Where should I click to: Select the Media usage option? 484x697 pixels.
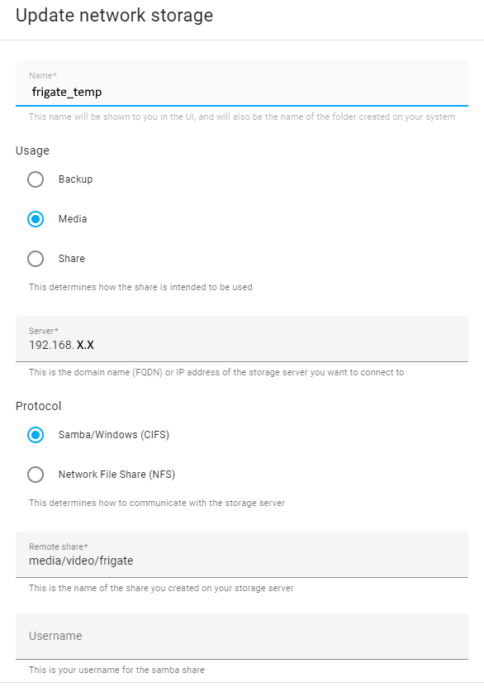coord(35,219)
